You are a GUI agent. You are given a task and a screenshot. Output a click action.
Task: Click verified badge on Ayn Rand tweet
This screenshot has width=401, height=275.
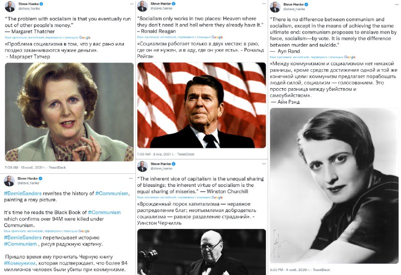(x=306, y=5)
